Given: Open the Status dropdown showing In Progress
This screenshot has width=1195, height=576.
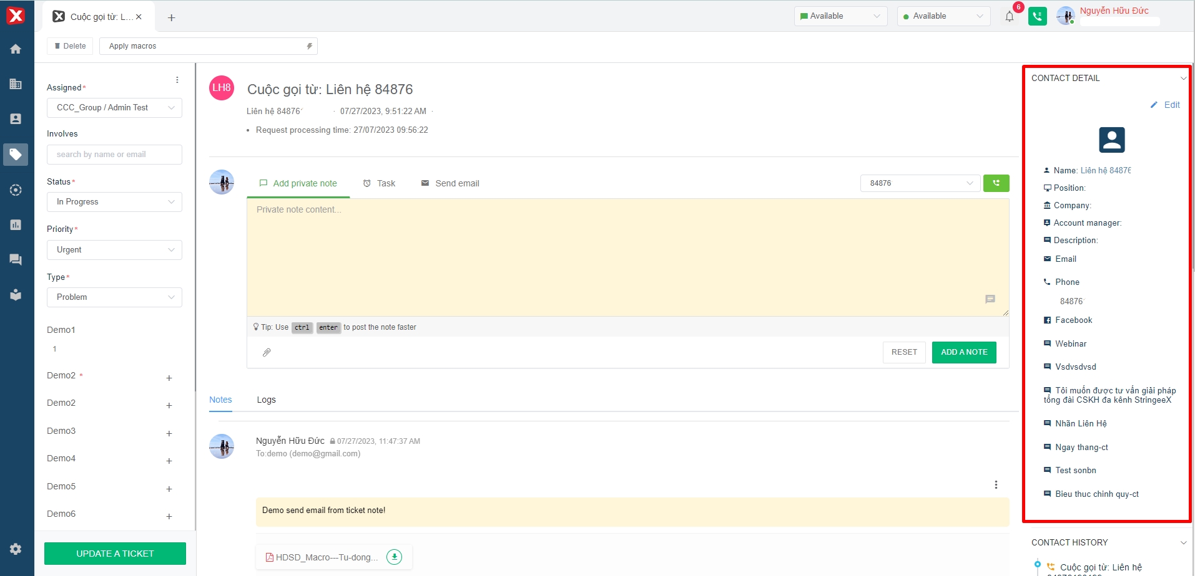Looking at the screenshot, I should (x=114, y=202).
